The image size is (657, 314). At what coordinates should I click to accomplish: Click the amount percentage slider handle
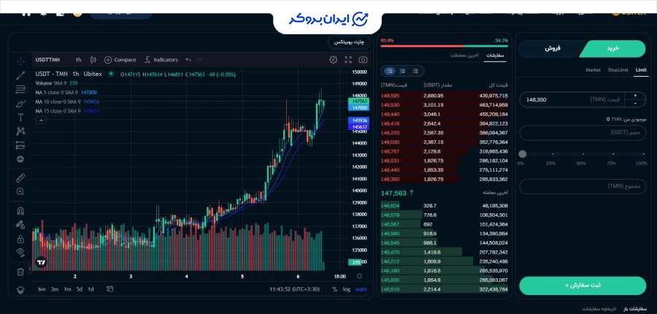(x=523, y=154)
